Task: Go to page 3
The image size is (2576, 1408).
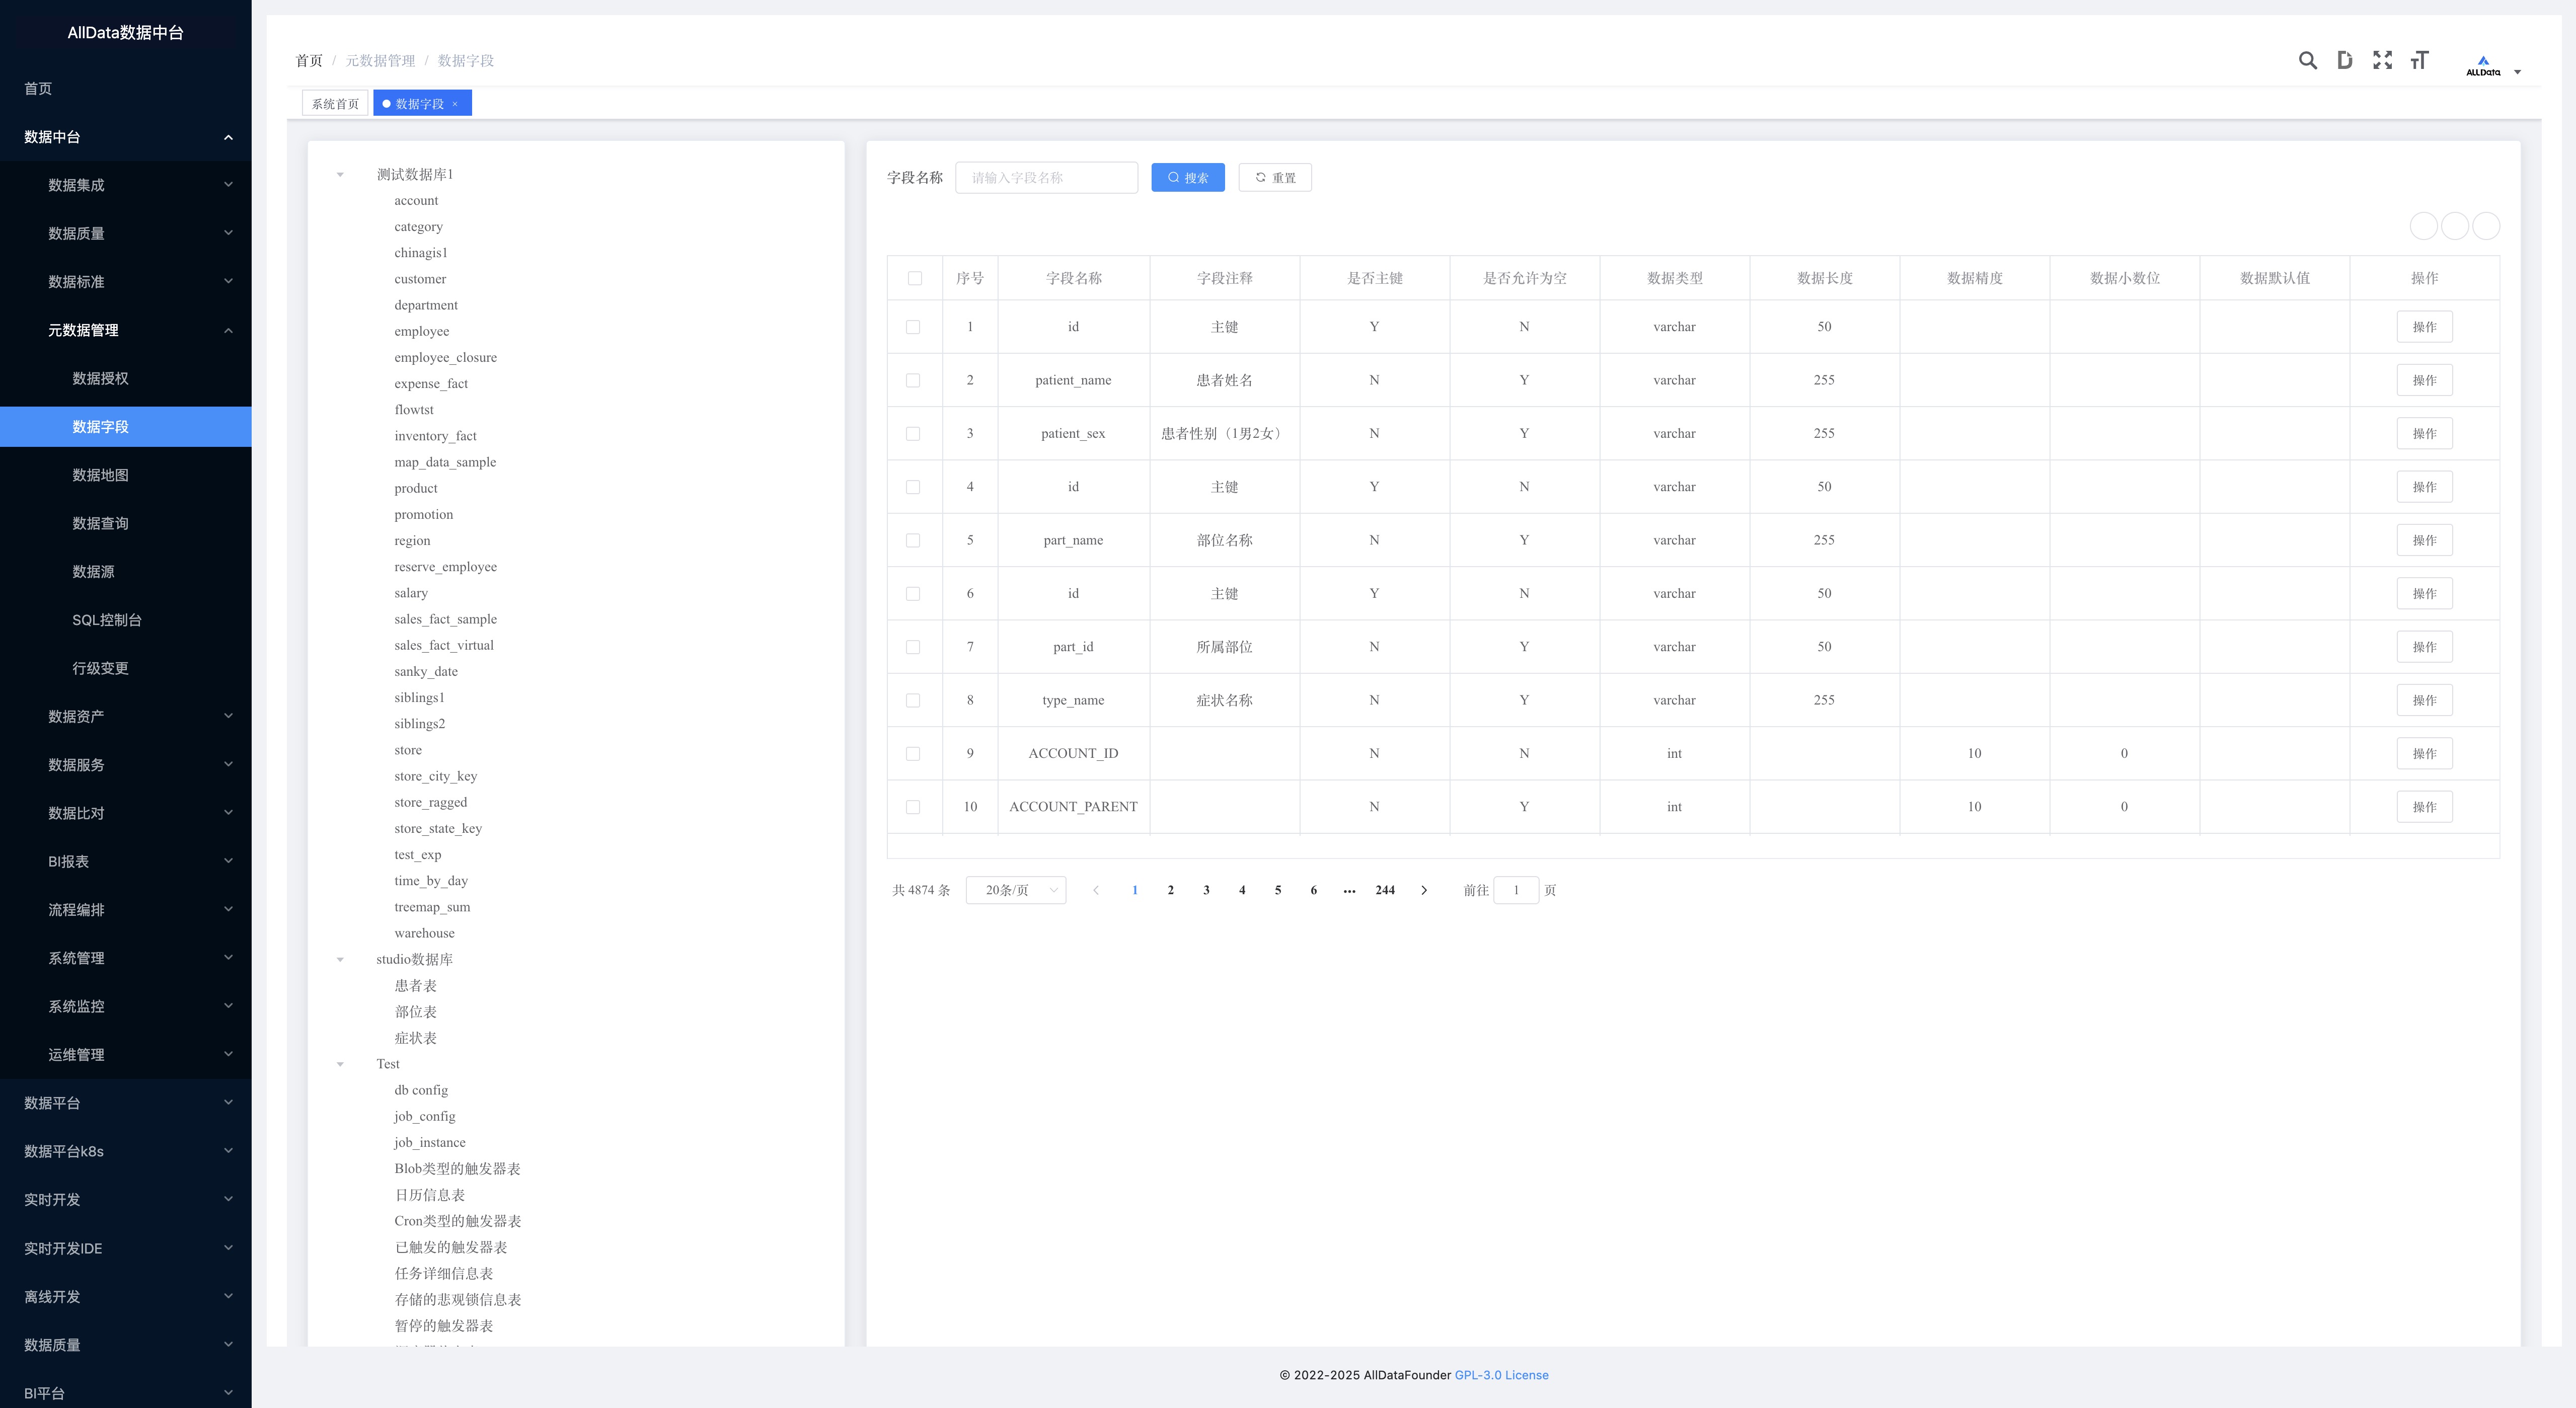Action: point(1206,890)
